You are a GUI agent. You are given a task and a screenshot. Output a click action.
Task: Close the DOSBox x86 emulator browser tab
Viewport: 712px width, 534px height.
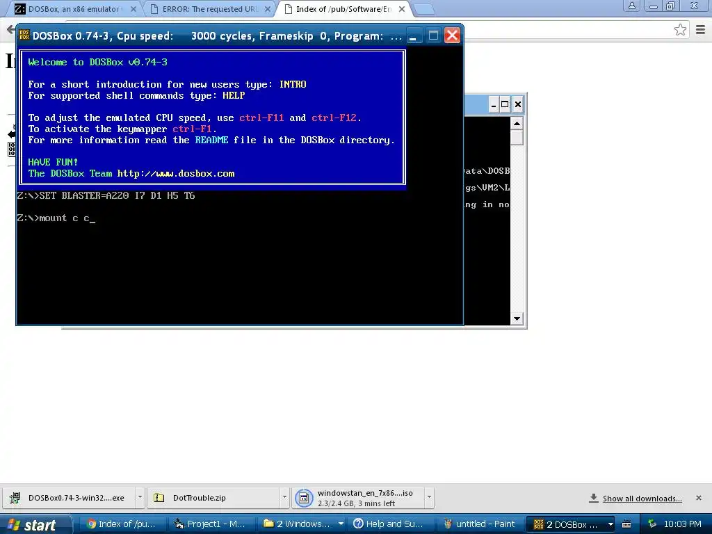click(x=133, y=8)
